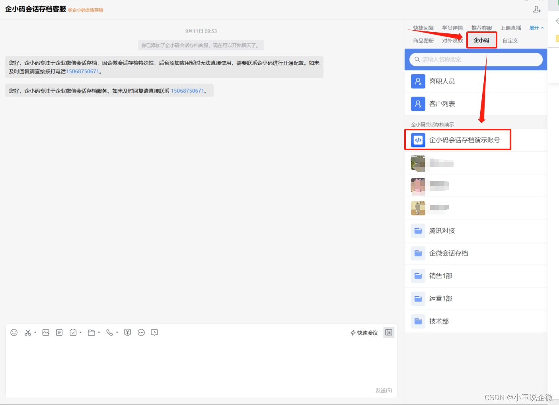Send message with 发送(S) button
Screen dimensions: 559x405
point(384,390)
